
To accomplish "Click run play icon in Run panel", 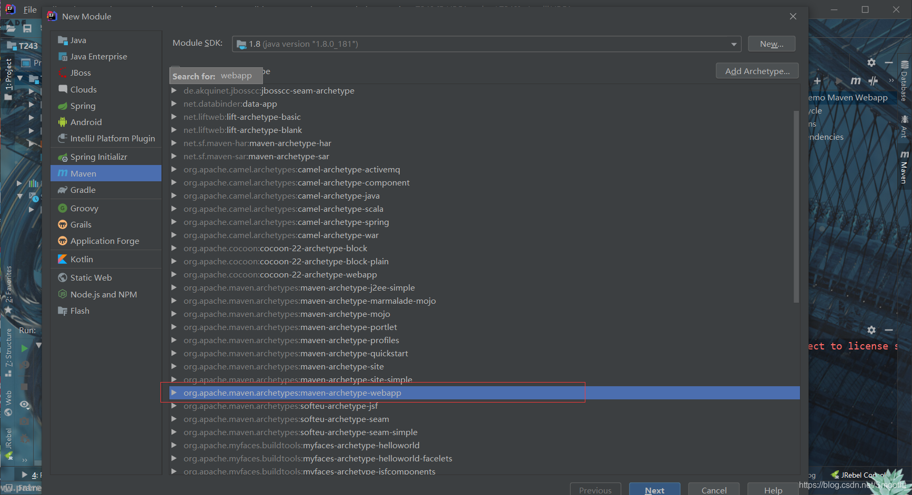I will coord(24,348).
